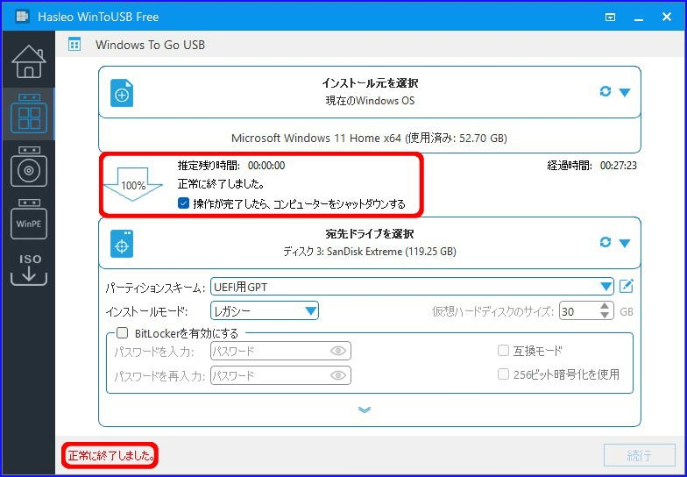Uncheck shutdown computer after completion
Image resolution: width=687 pixels, height=477 pixels.
184,203
